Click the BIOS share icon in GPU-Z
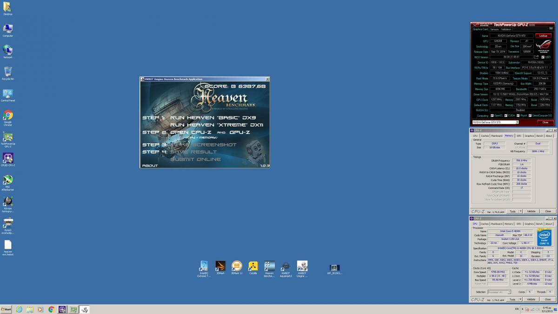 tap(536, 57)
